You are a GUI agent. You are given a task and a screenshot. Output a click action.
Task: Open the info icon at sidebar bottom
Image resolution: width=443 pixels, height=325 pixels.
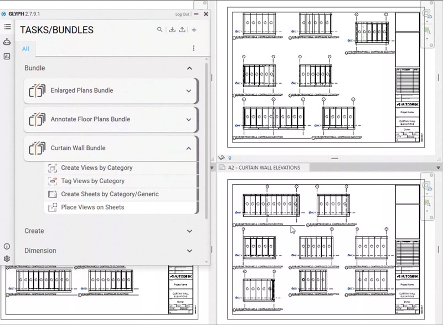7,246
